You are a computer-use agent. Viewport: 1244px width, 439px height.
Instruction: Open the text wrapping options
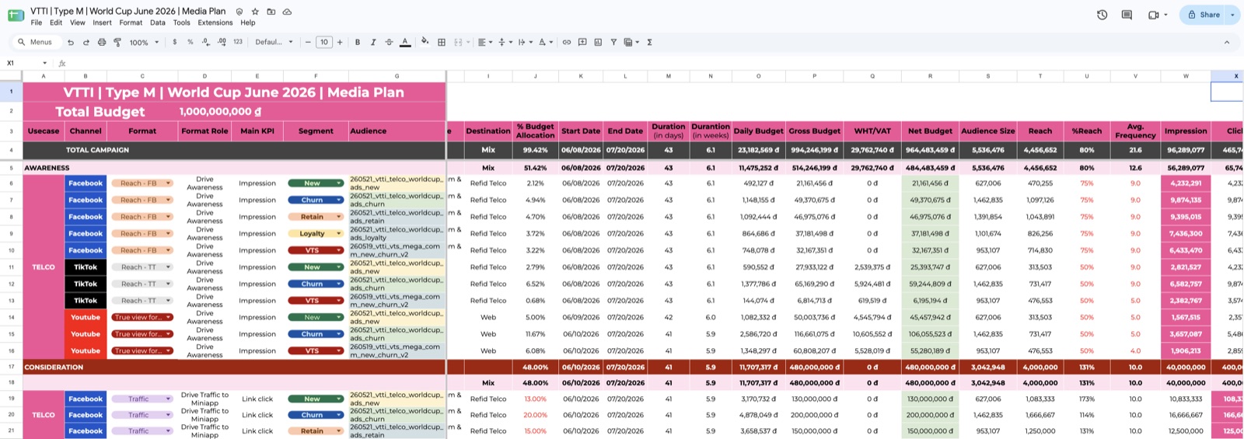point(524,42)
